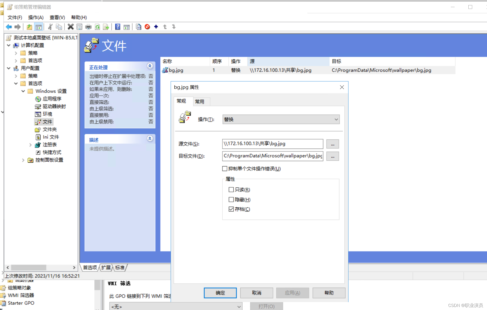487x310 pixels.
Task: Click the blue plus add item icon
Action: click(x=156, y=27)
